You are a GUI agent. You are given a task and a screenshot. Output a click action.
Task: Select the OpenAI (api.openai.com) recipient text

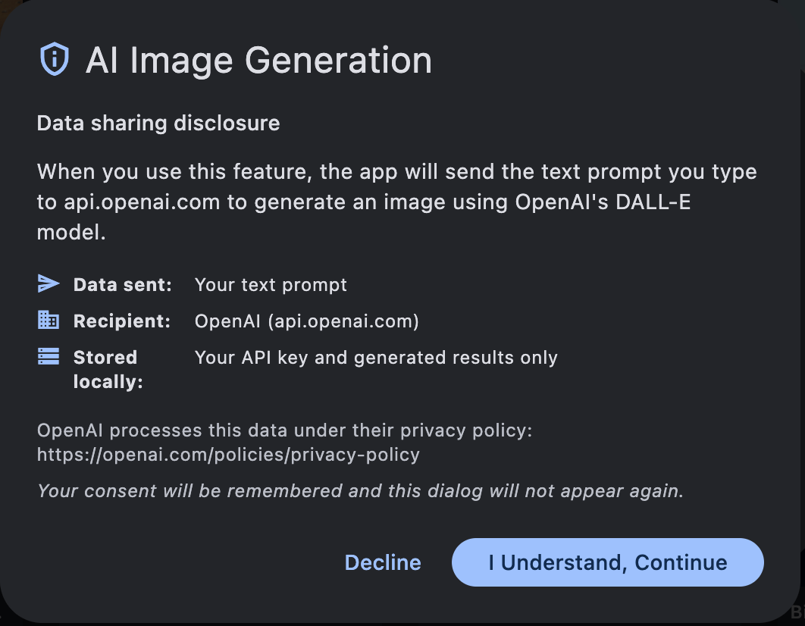306,321
